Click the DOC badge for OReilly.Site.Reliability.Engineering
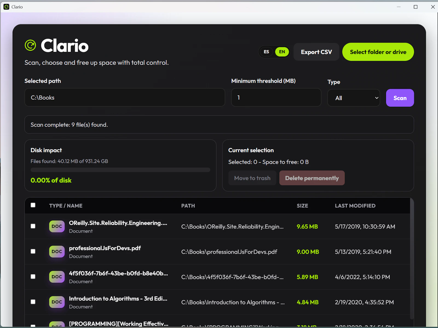This screenshot has width=438, height=328. tap(57, 226)
